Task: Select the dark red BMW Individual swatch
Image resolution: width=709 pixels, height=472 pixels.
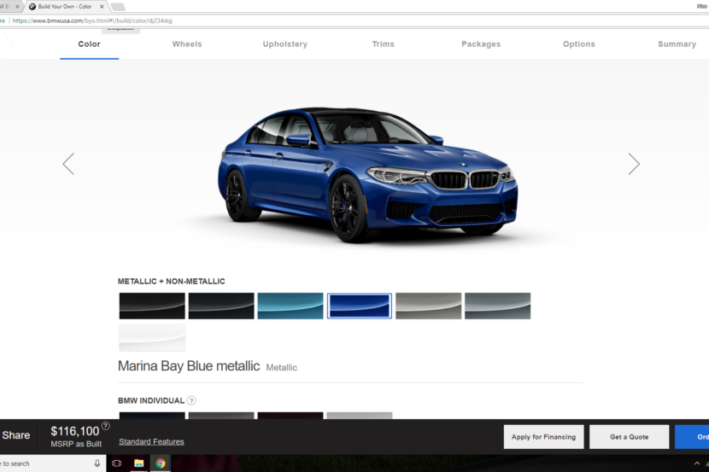Action: (x=290, y=416)
